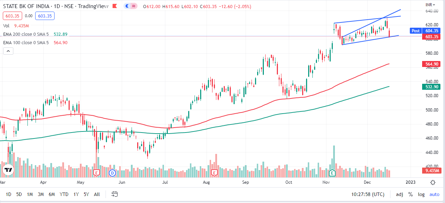Click the blue dividend D marker
The height and width of the screenshot is (203, 445).
[x=112, y=173]
